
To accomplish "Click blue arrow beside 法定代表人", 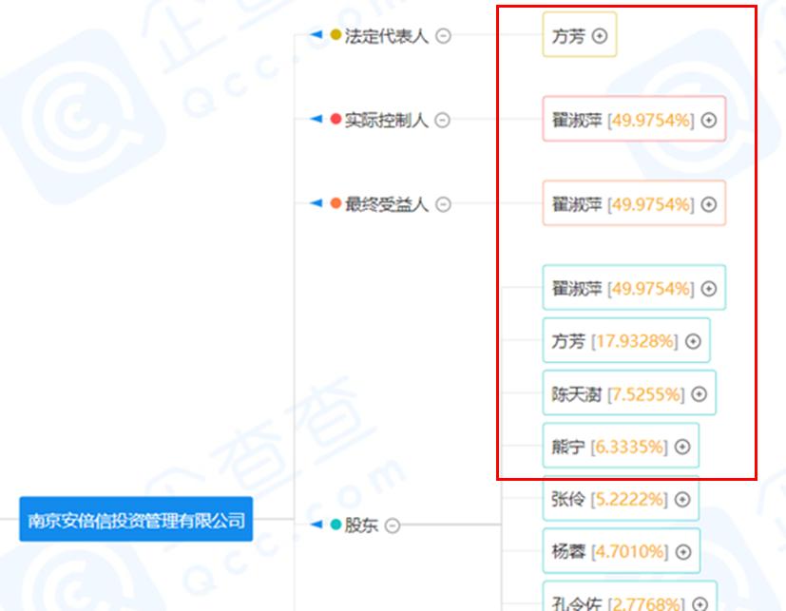I will coord(316,34).
